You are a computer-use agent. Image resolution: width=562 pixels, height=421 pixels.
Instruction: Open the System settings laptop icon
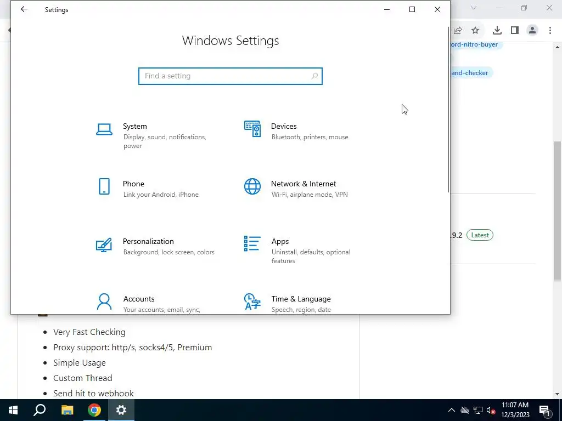(x=104, y=129)
